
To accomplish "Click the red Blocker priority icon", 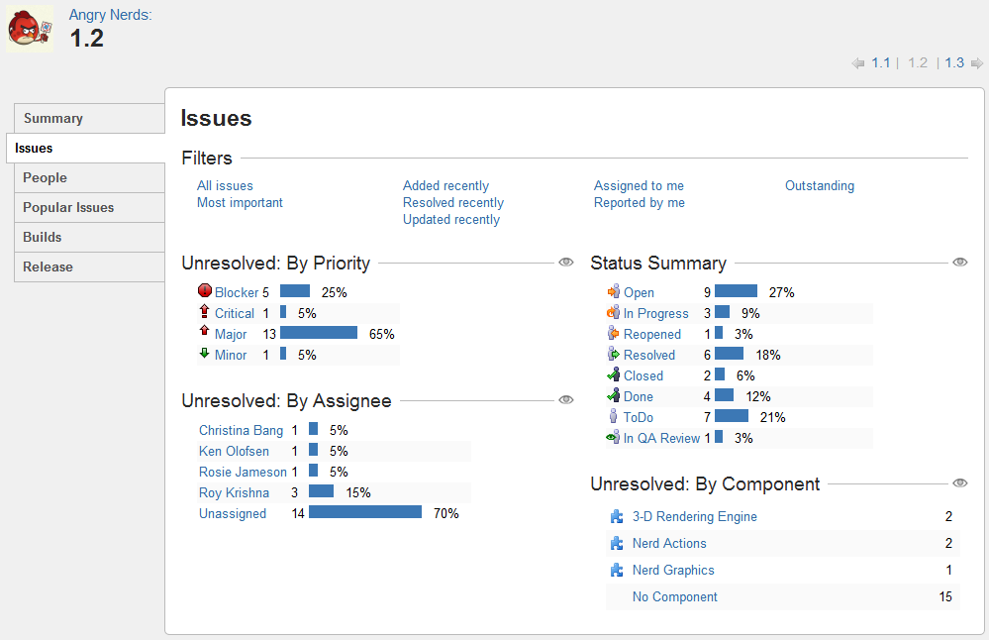I will 204,290.
